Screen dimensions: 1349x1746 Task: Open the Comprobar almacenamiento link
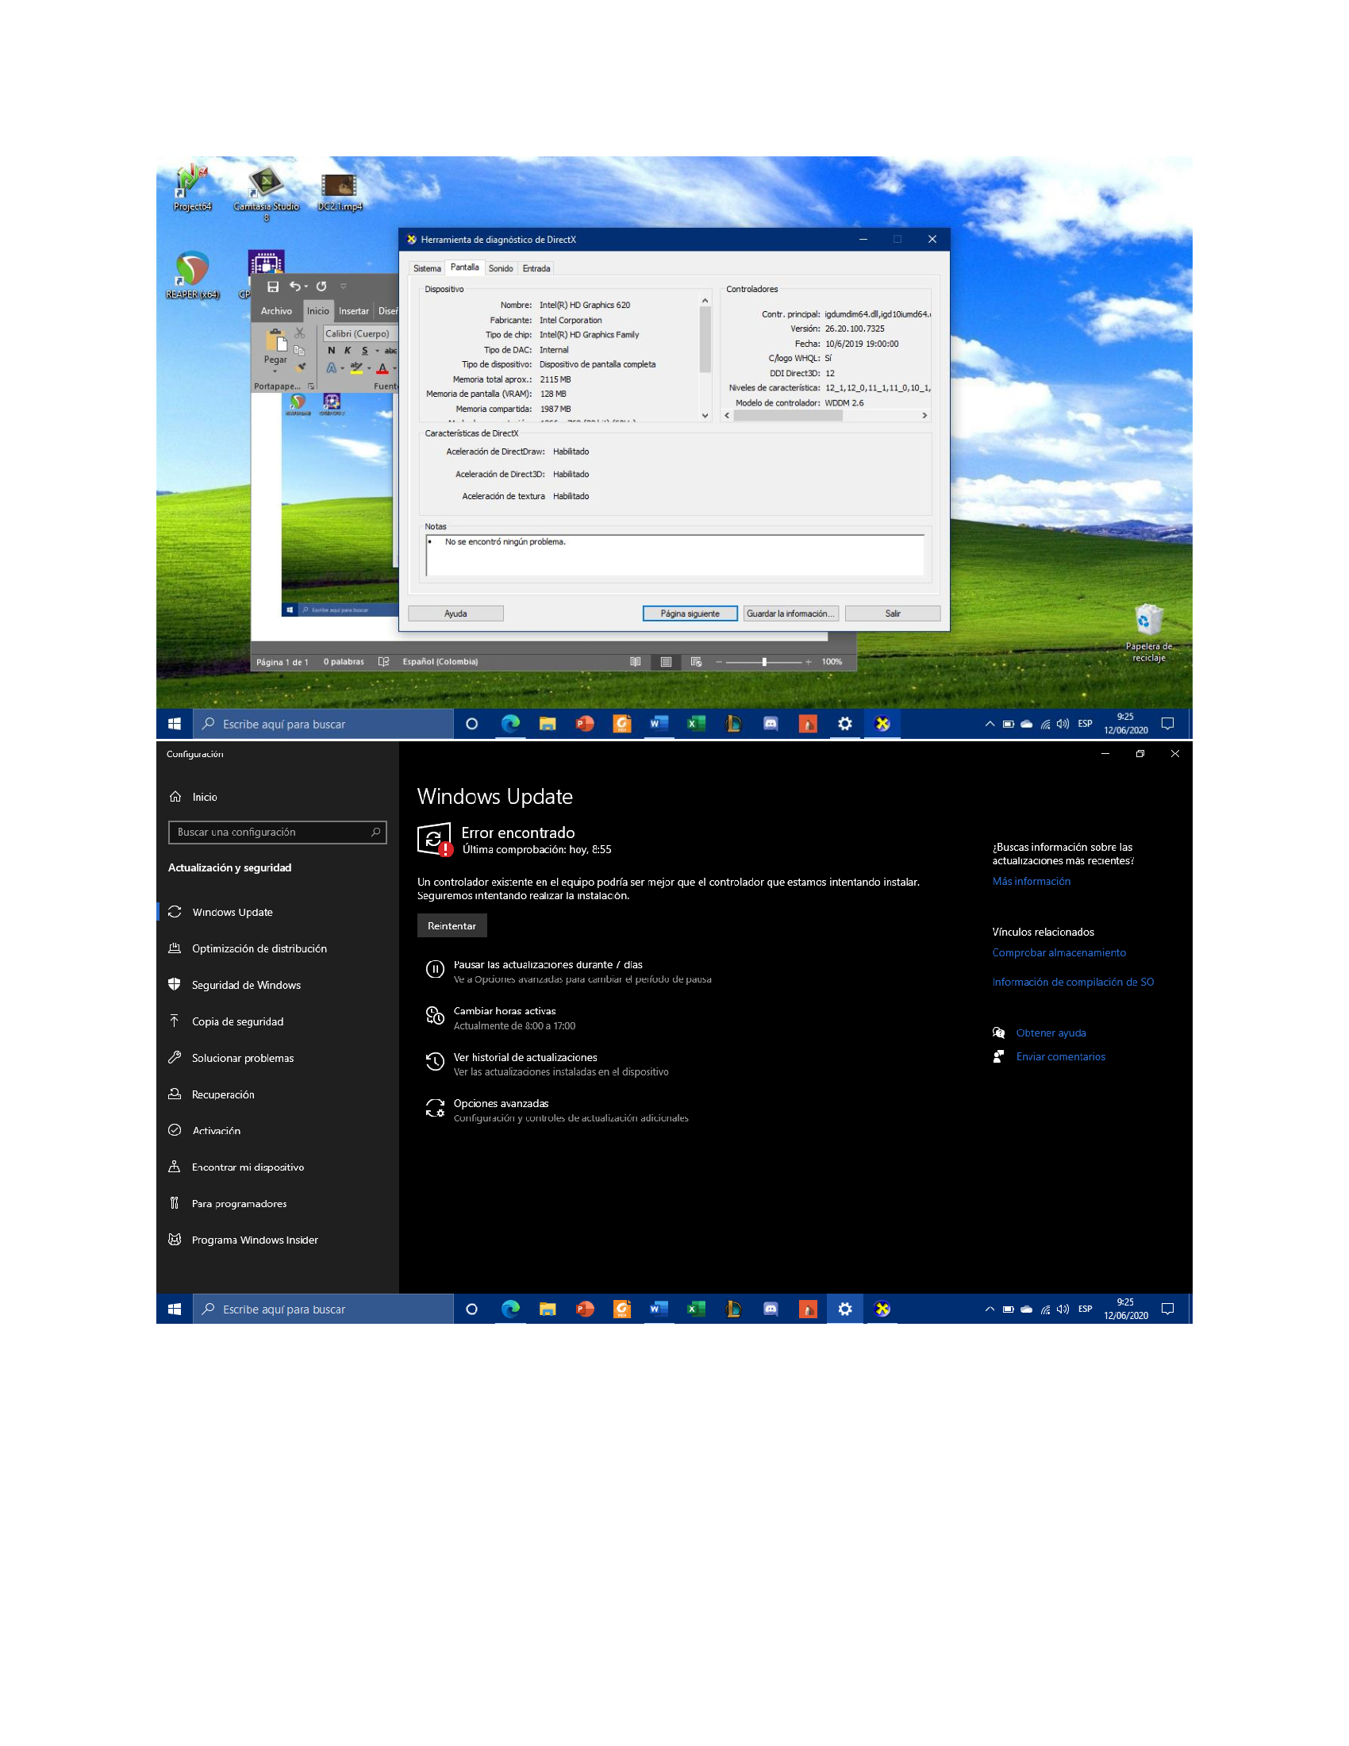pos(1059,952)
